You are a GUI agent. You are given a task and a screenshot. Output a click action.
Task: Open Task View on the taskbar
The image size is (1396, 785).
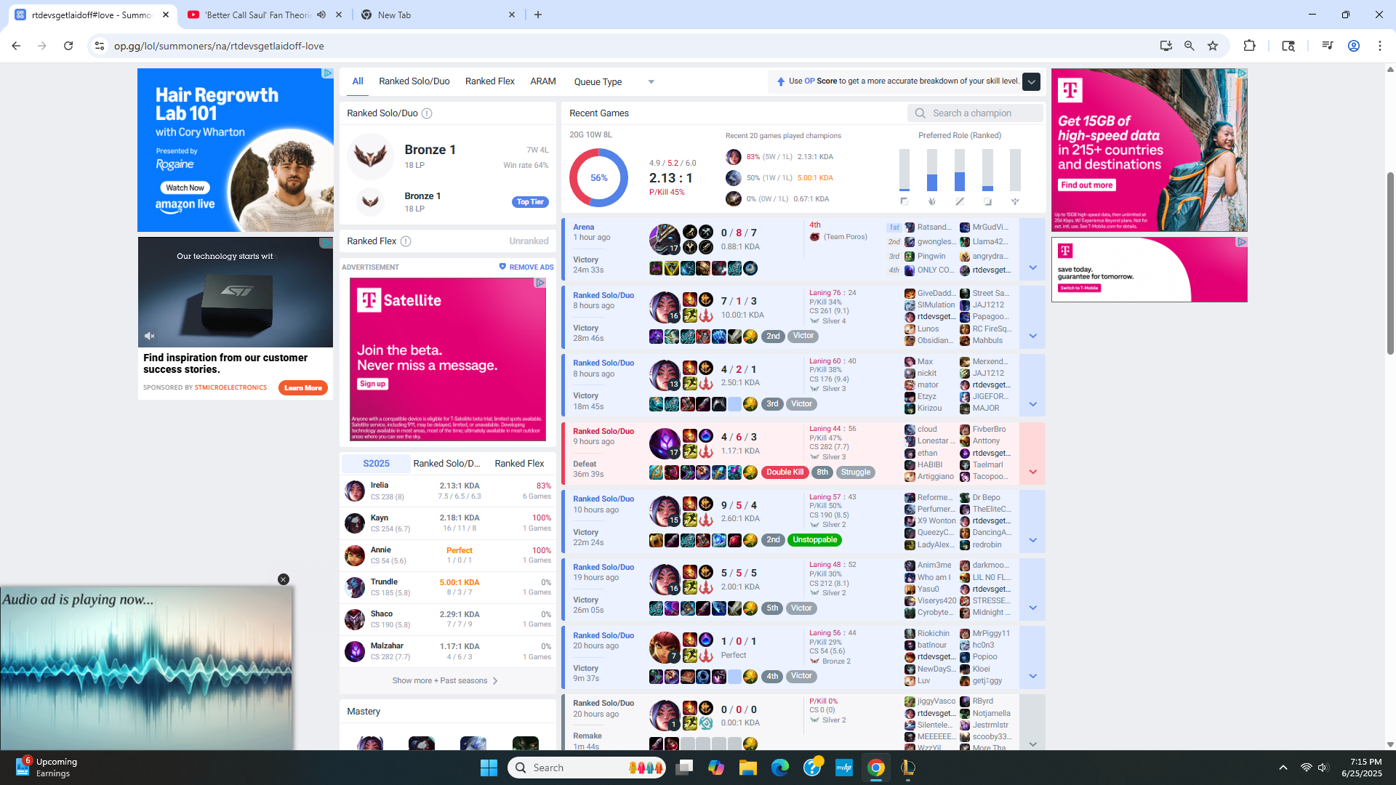click(x=684, y=768)
